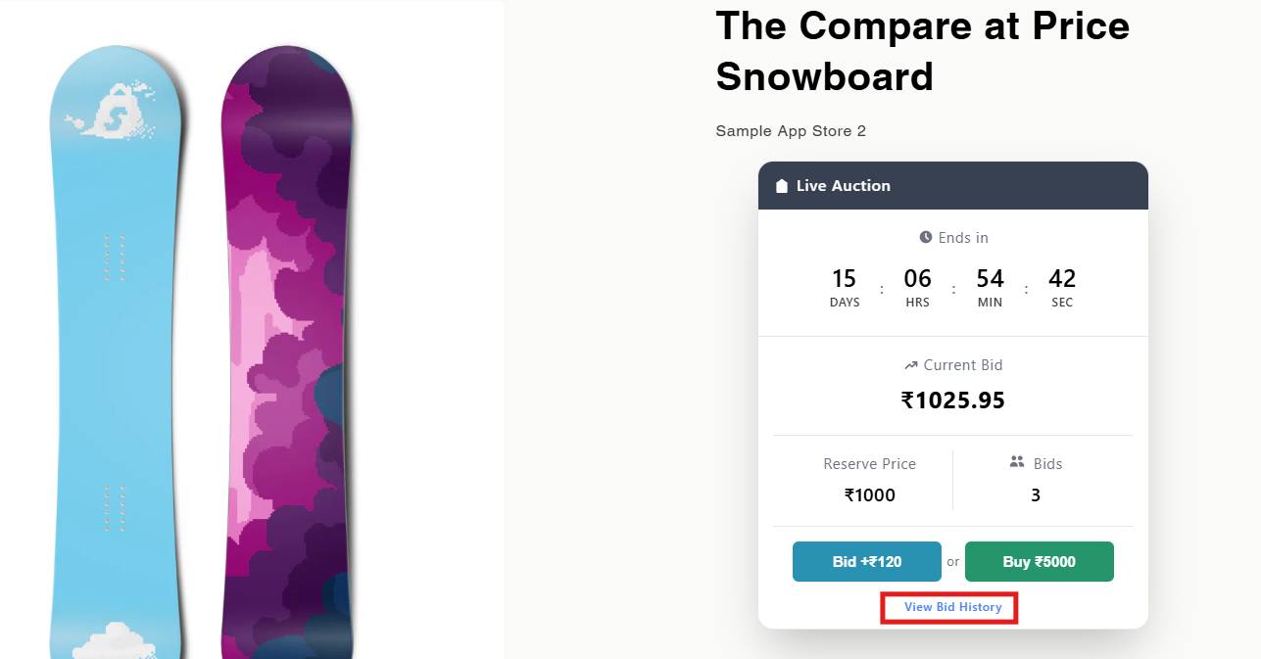Click The Compare at Price Snowboard title
Viewport: 1261px width, 659px height.
[922, 51]
